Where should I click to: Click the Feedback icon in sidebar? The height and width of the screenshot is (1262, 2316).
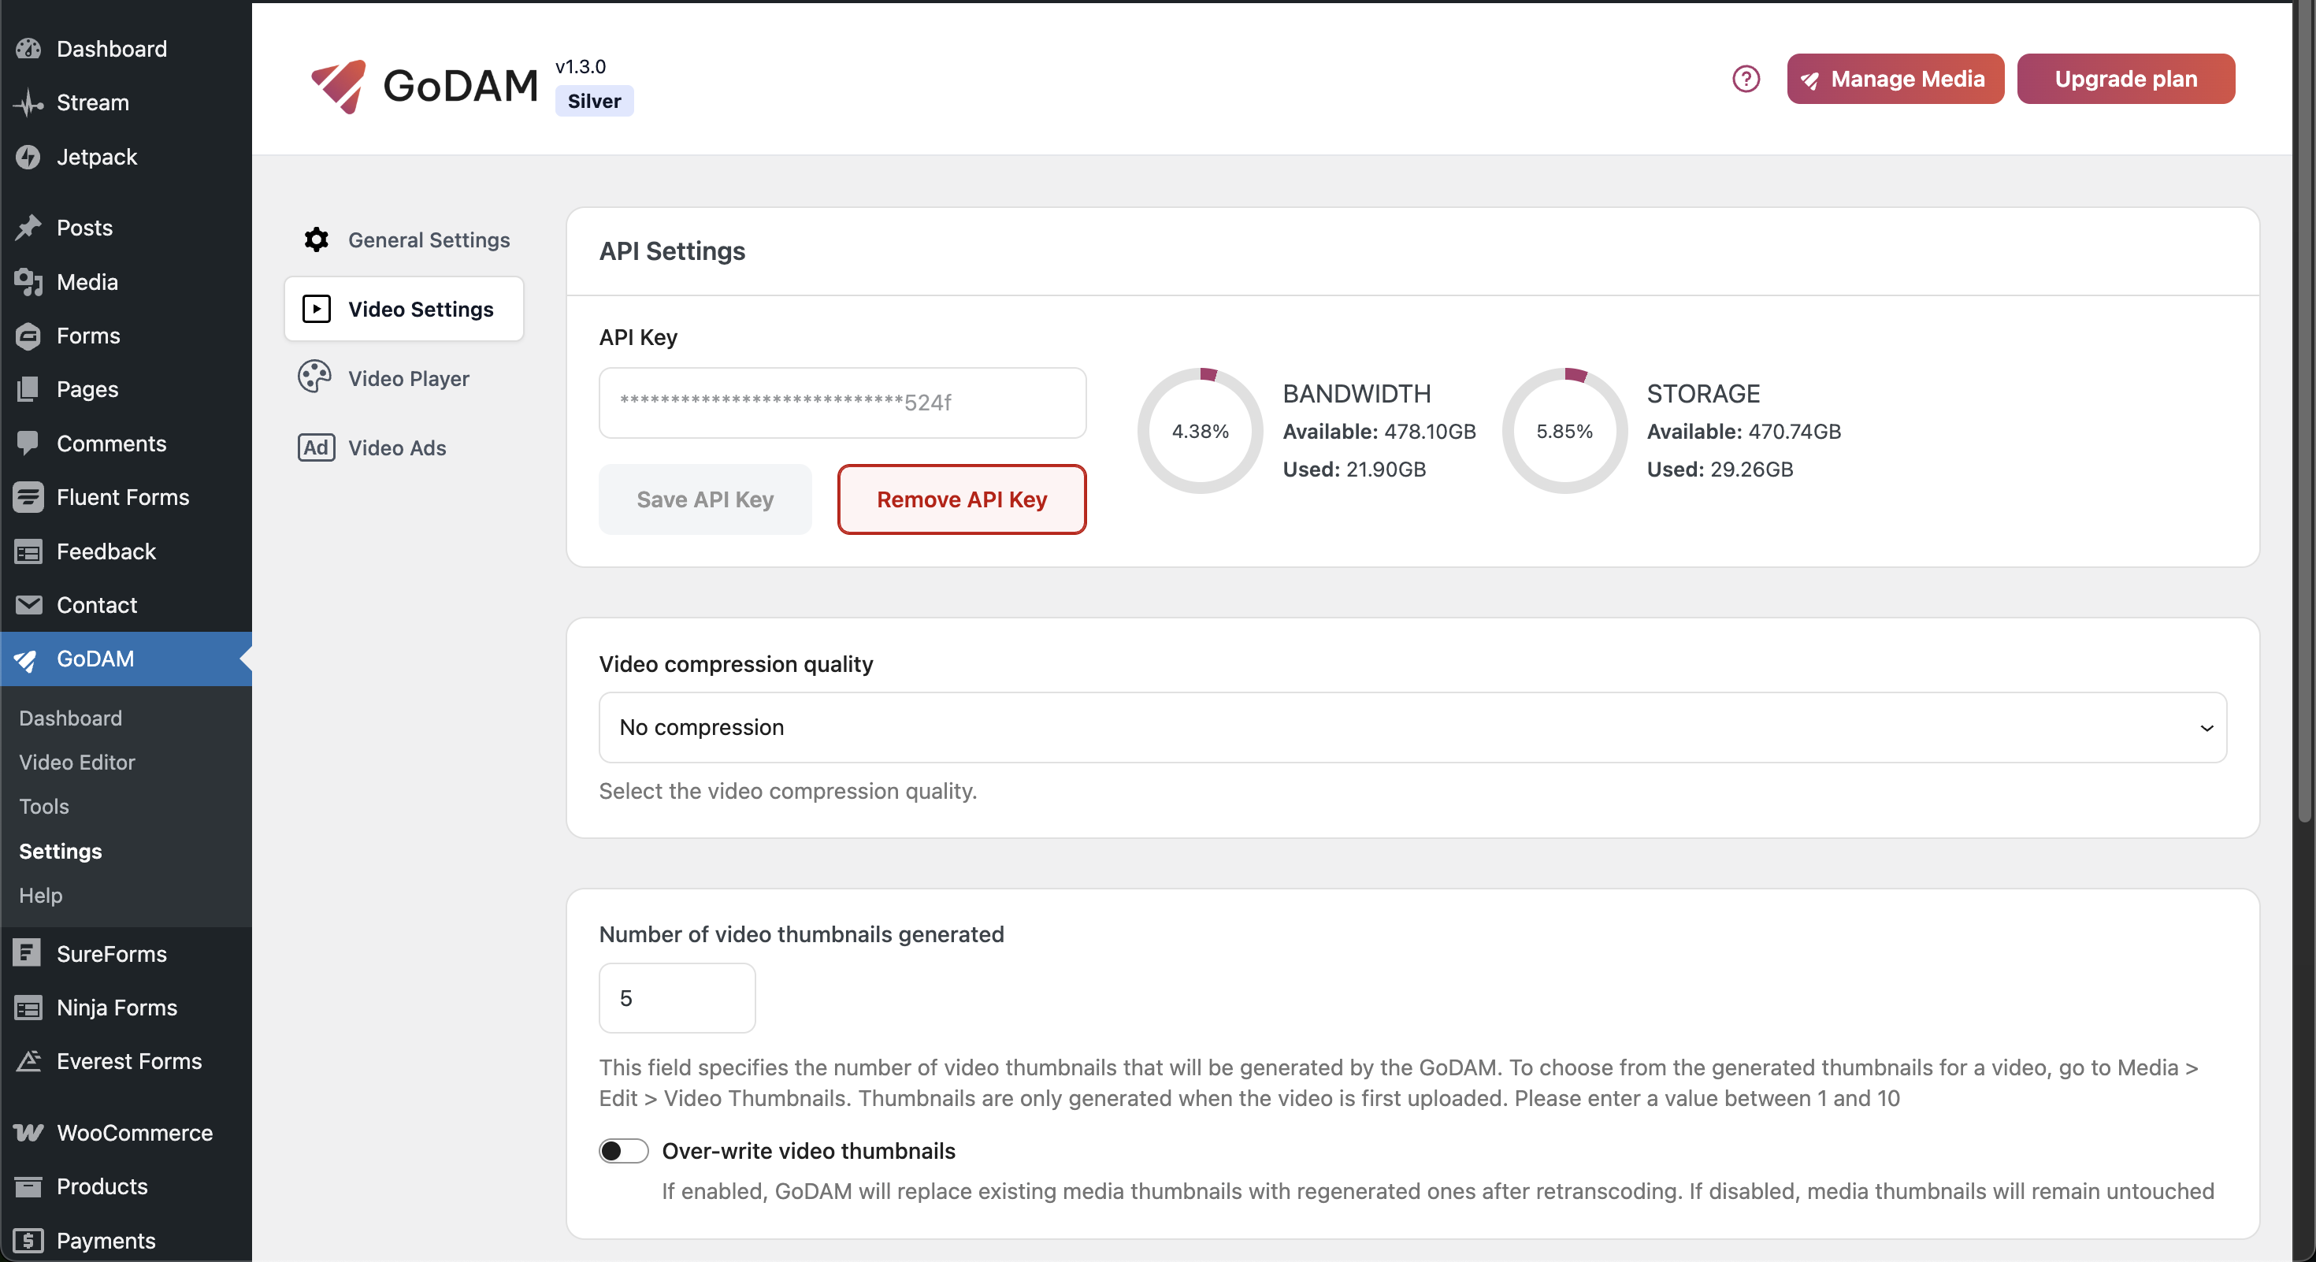(29, 551)
